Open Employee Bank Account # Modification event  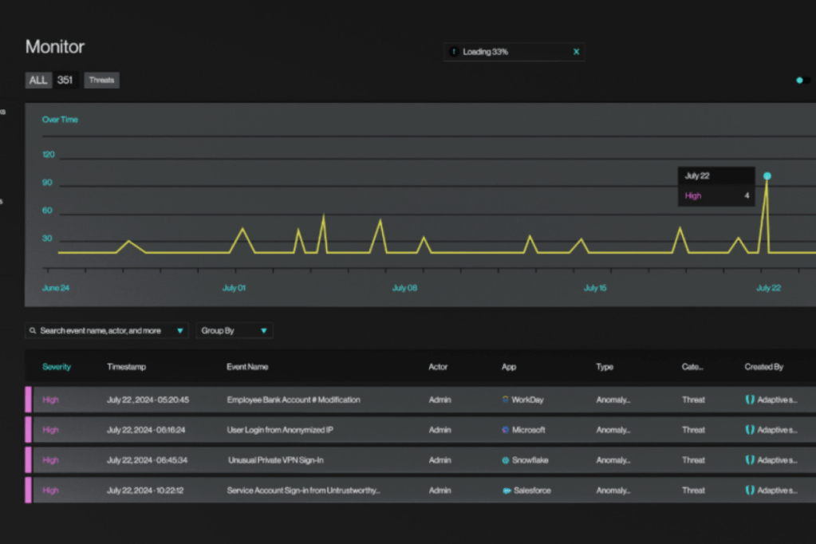click(x=294, y=400)
